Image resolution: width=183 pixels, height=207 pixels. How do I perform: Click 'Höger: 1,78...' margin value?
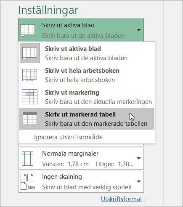click(115, 164)
